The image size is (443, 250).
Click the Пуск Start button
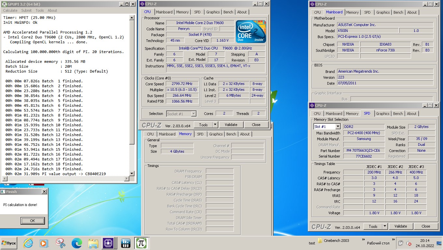click(9, 243)
